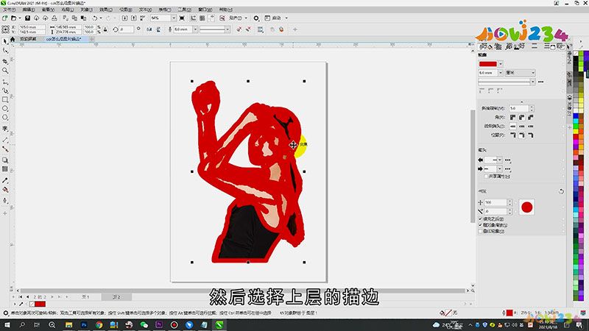Click the Open file folder icon
Image resolution: width=589 pixels, height=331 pixels.
click(x=14, y=18)
